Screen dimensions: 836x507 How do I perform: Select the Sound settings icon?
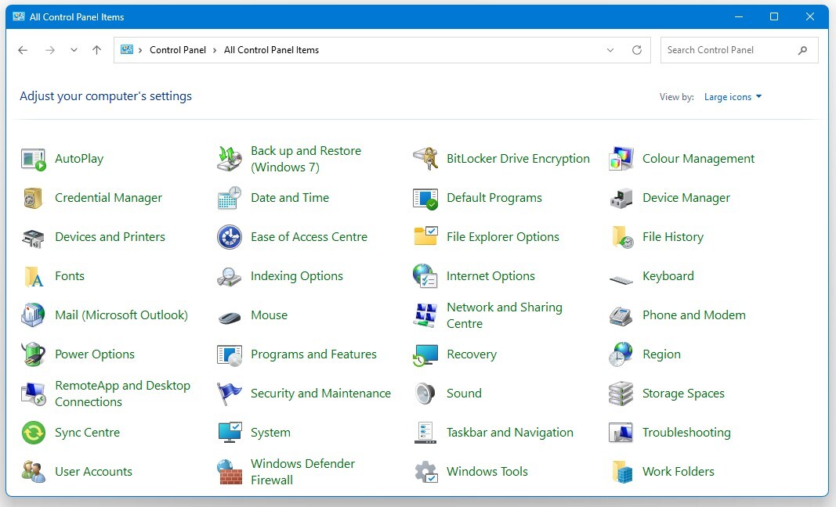point(463,393)
